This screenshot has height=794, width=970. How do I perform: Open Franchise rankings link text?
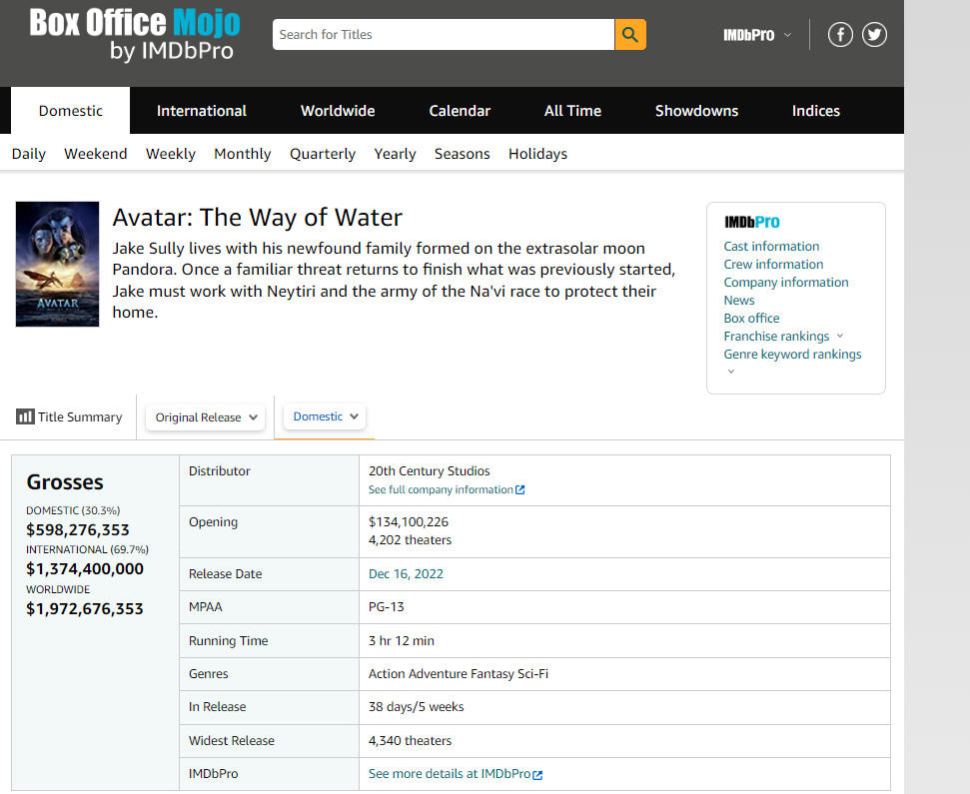click(x=776, y=336)
